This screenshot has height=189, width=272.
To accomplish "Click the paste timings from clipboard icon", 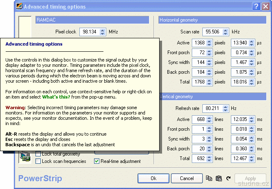I will 219,178.
